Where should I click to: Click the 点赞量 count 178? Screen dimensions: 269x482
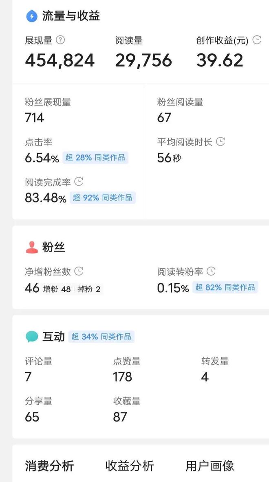[x=123, y=377]
